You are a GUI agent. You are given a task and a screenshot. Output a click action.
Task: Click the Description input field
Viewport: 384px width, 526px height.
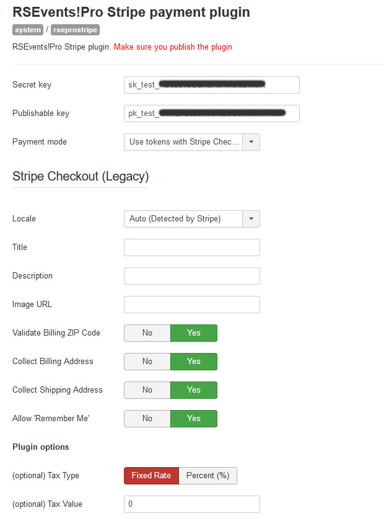pos(191,276)
